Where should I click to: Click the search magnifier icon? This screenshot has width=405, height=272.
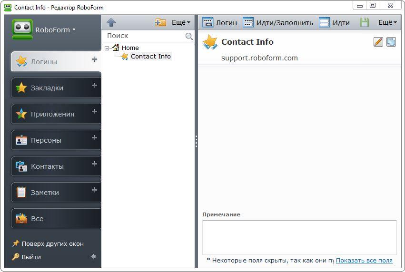(x=189, y=36)
